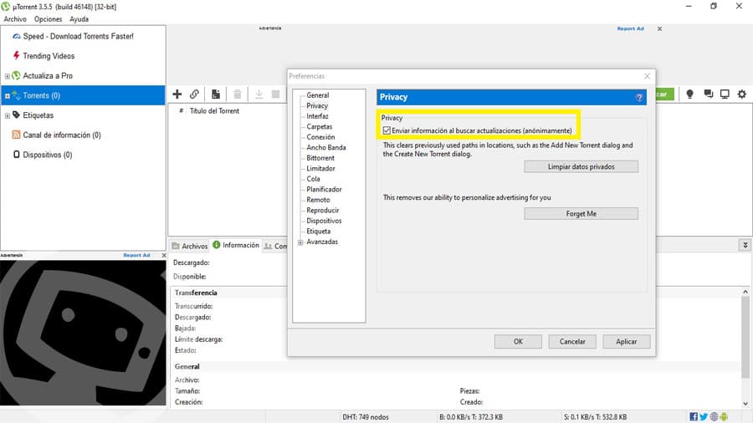Viewport: 753px width, 423px height.
Task: Open Trending Videos in sidebar
Action: (x=49, y=56)
